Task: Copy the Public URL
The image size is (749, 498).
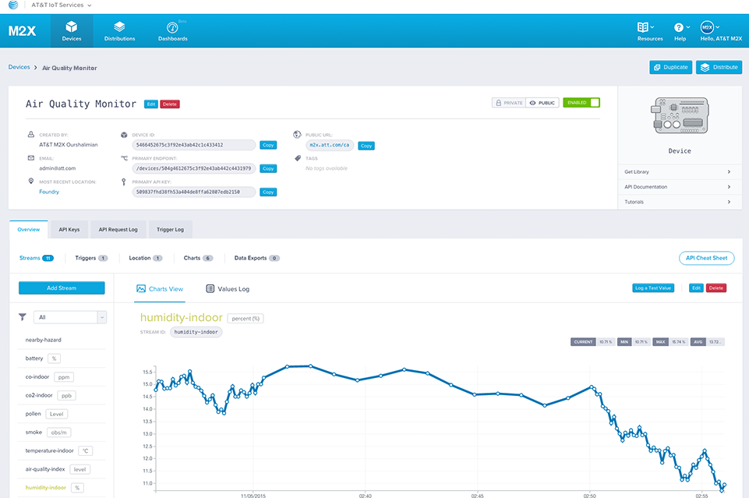Action: coord(366,146)
